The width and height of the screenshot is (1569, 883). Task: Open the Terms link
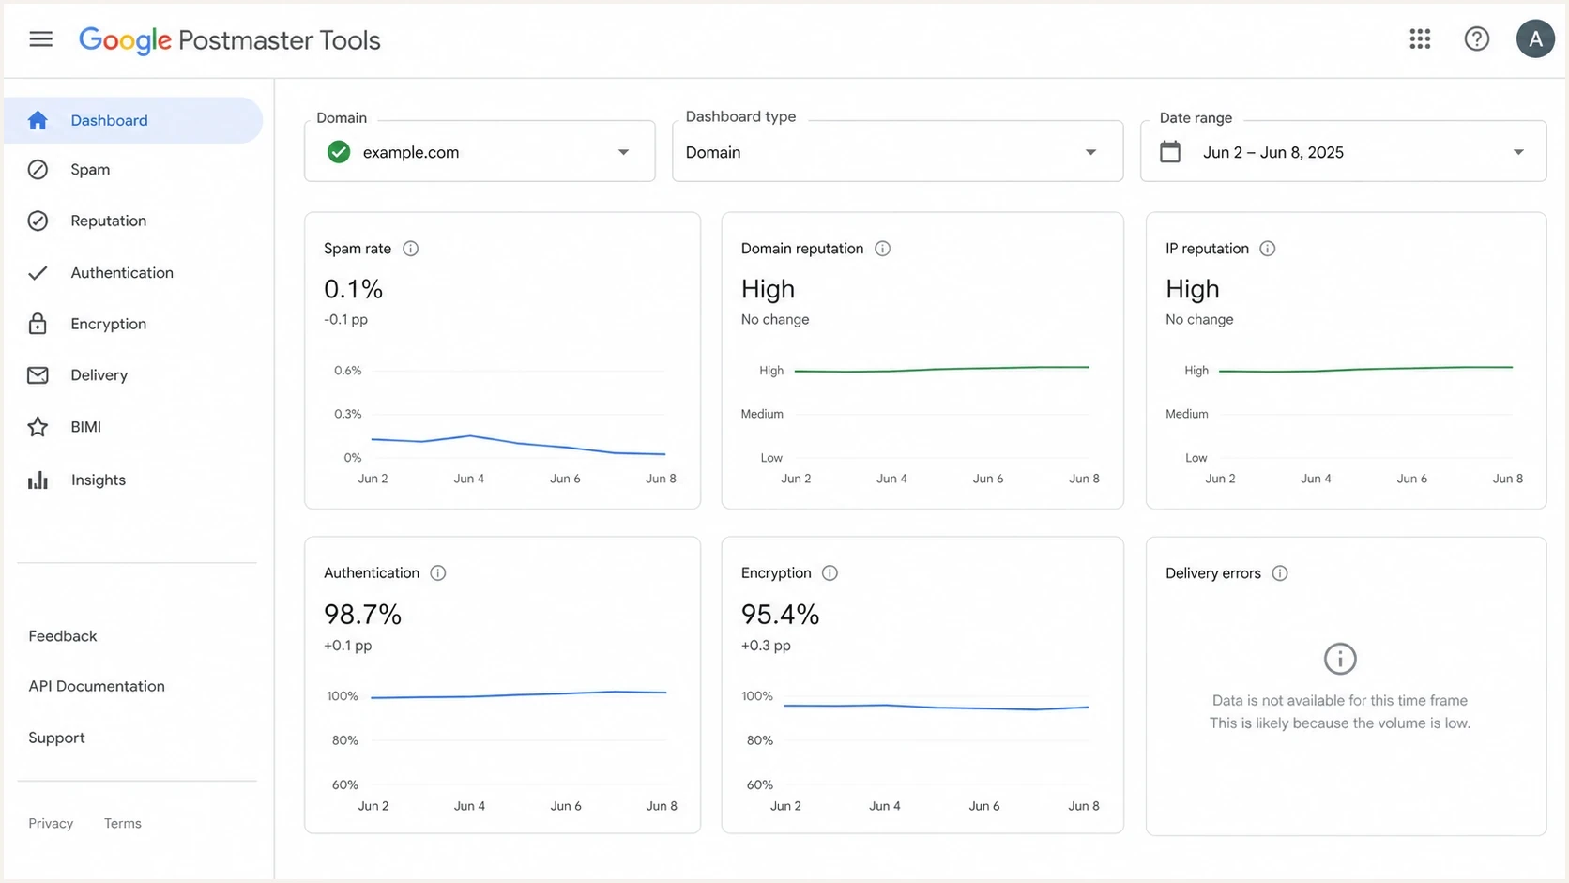[123, 823]
